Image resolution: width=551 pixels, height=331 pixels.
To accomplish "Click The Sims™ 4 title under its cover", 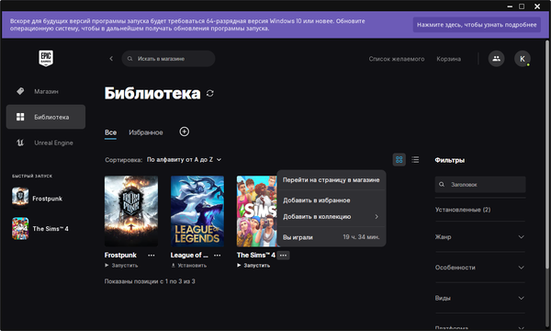I will (x=256, y=255).
